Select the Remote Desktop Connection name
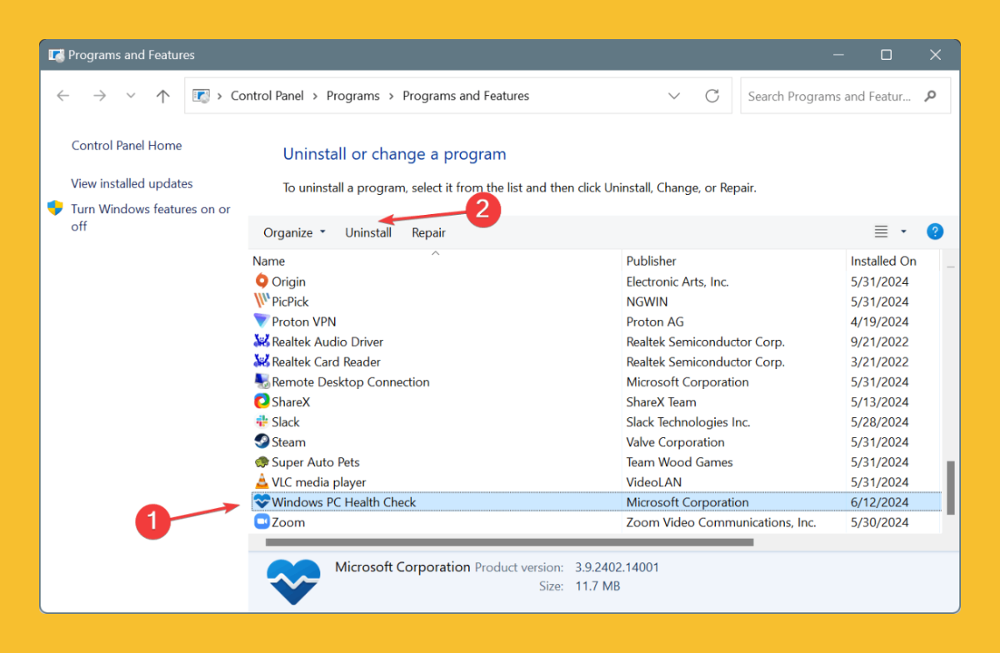The height and width of the screenshot is (653, 1000). point(351,381)
